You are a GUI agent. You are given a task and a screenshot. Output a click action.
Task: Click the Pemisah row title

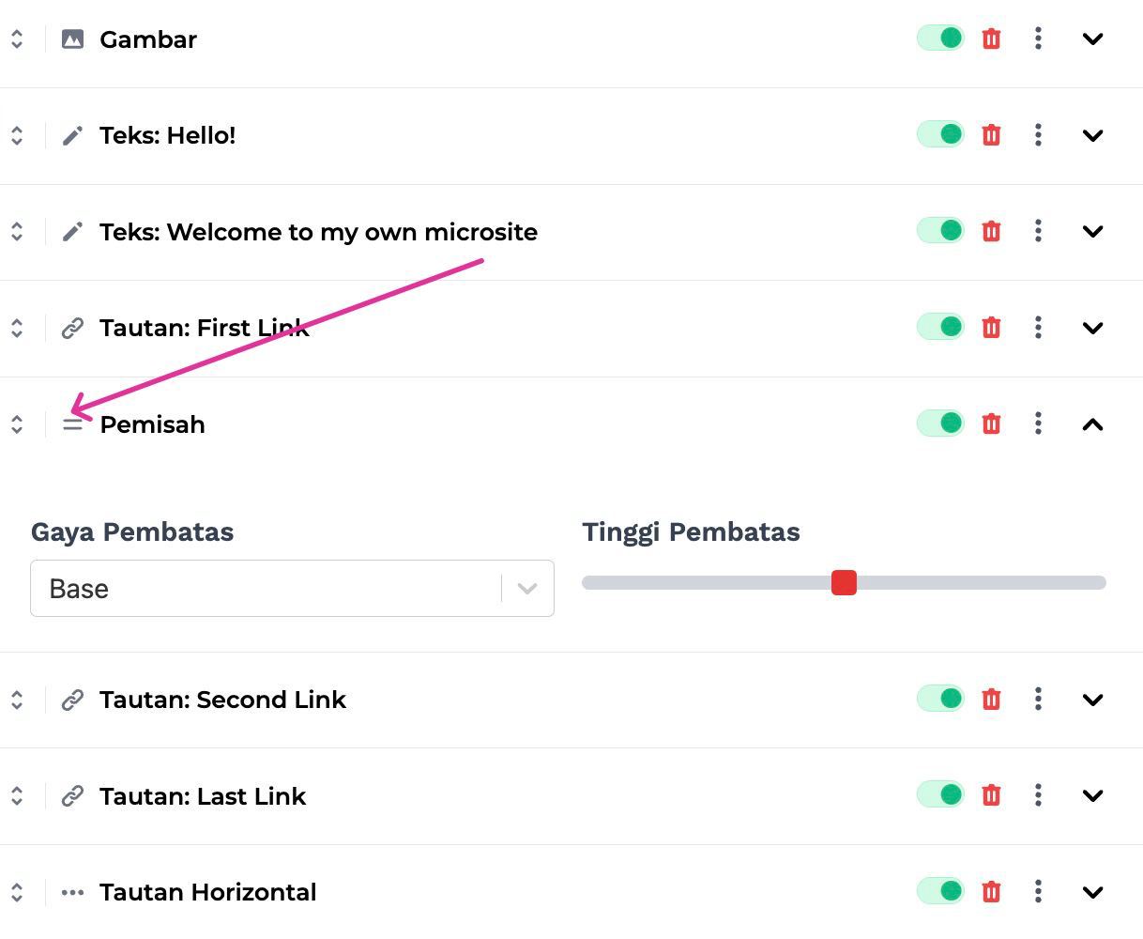click(152, 424)
